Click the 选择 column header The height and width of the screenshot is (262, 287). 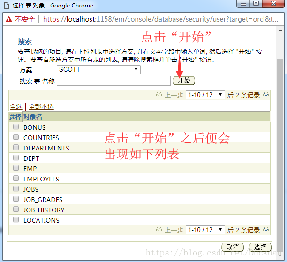[x=15, y=117]
